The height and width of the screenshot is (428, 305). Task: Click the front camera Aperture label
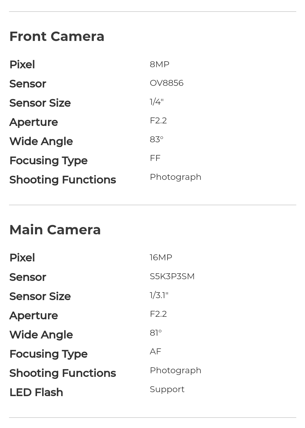point(34,122)
